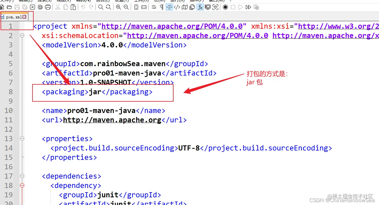Click line number 17 in the margin
This screenshot has height=205, width=379.
point(9,176)
